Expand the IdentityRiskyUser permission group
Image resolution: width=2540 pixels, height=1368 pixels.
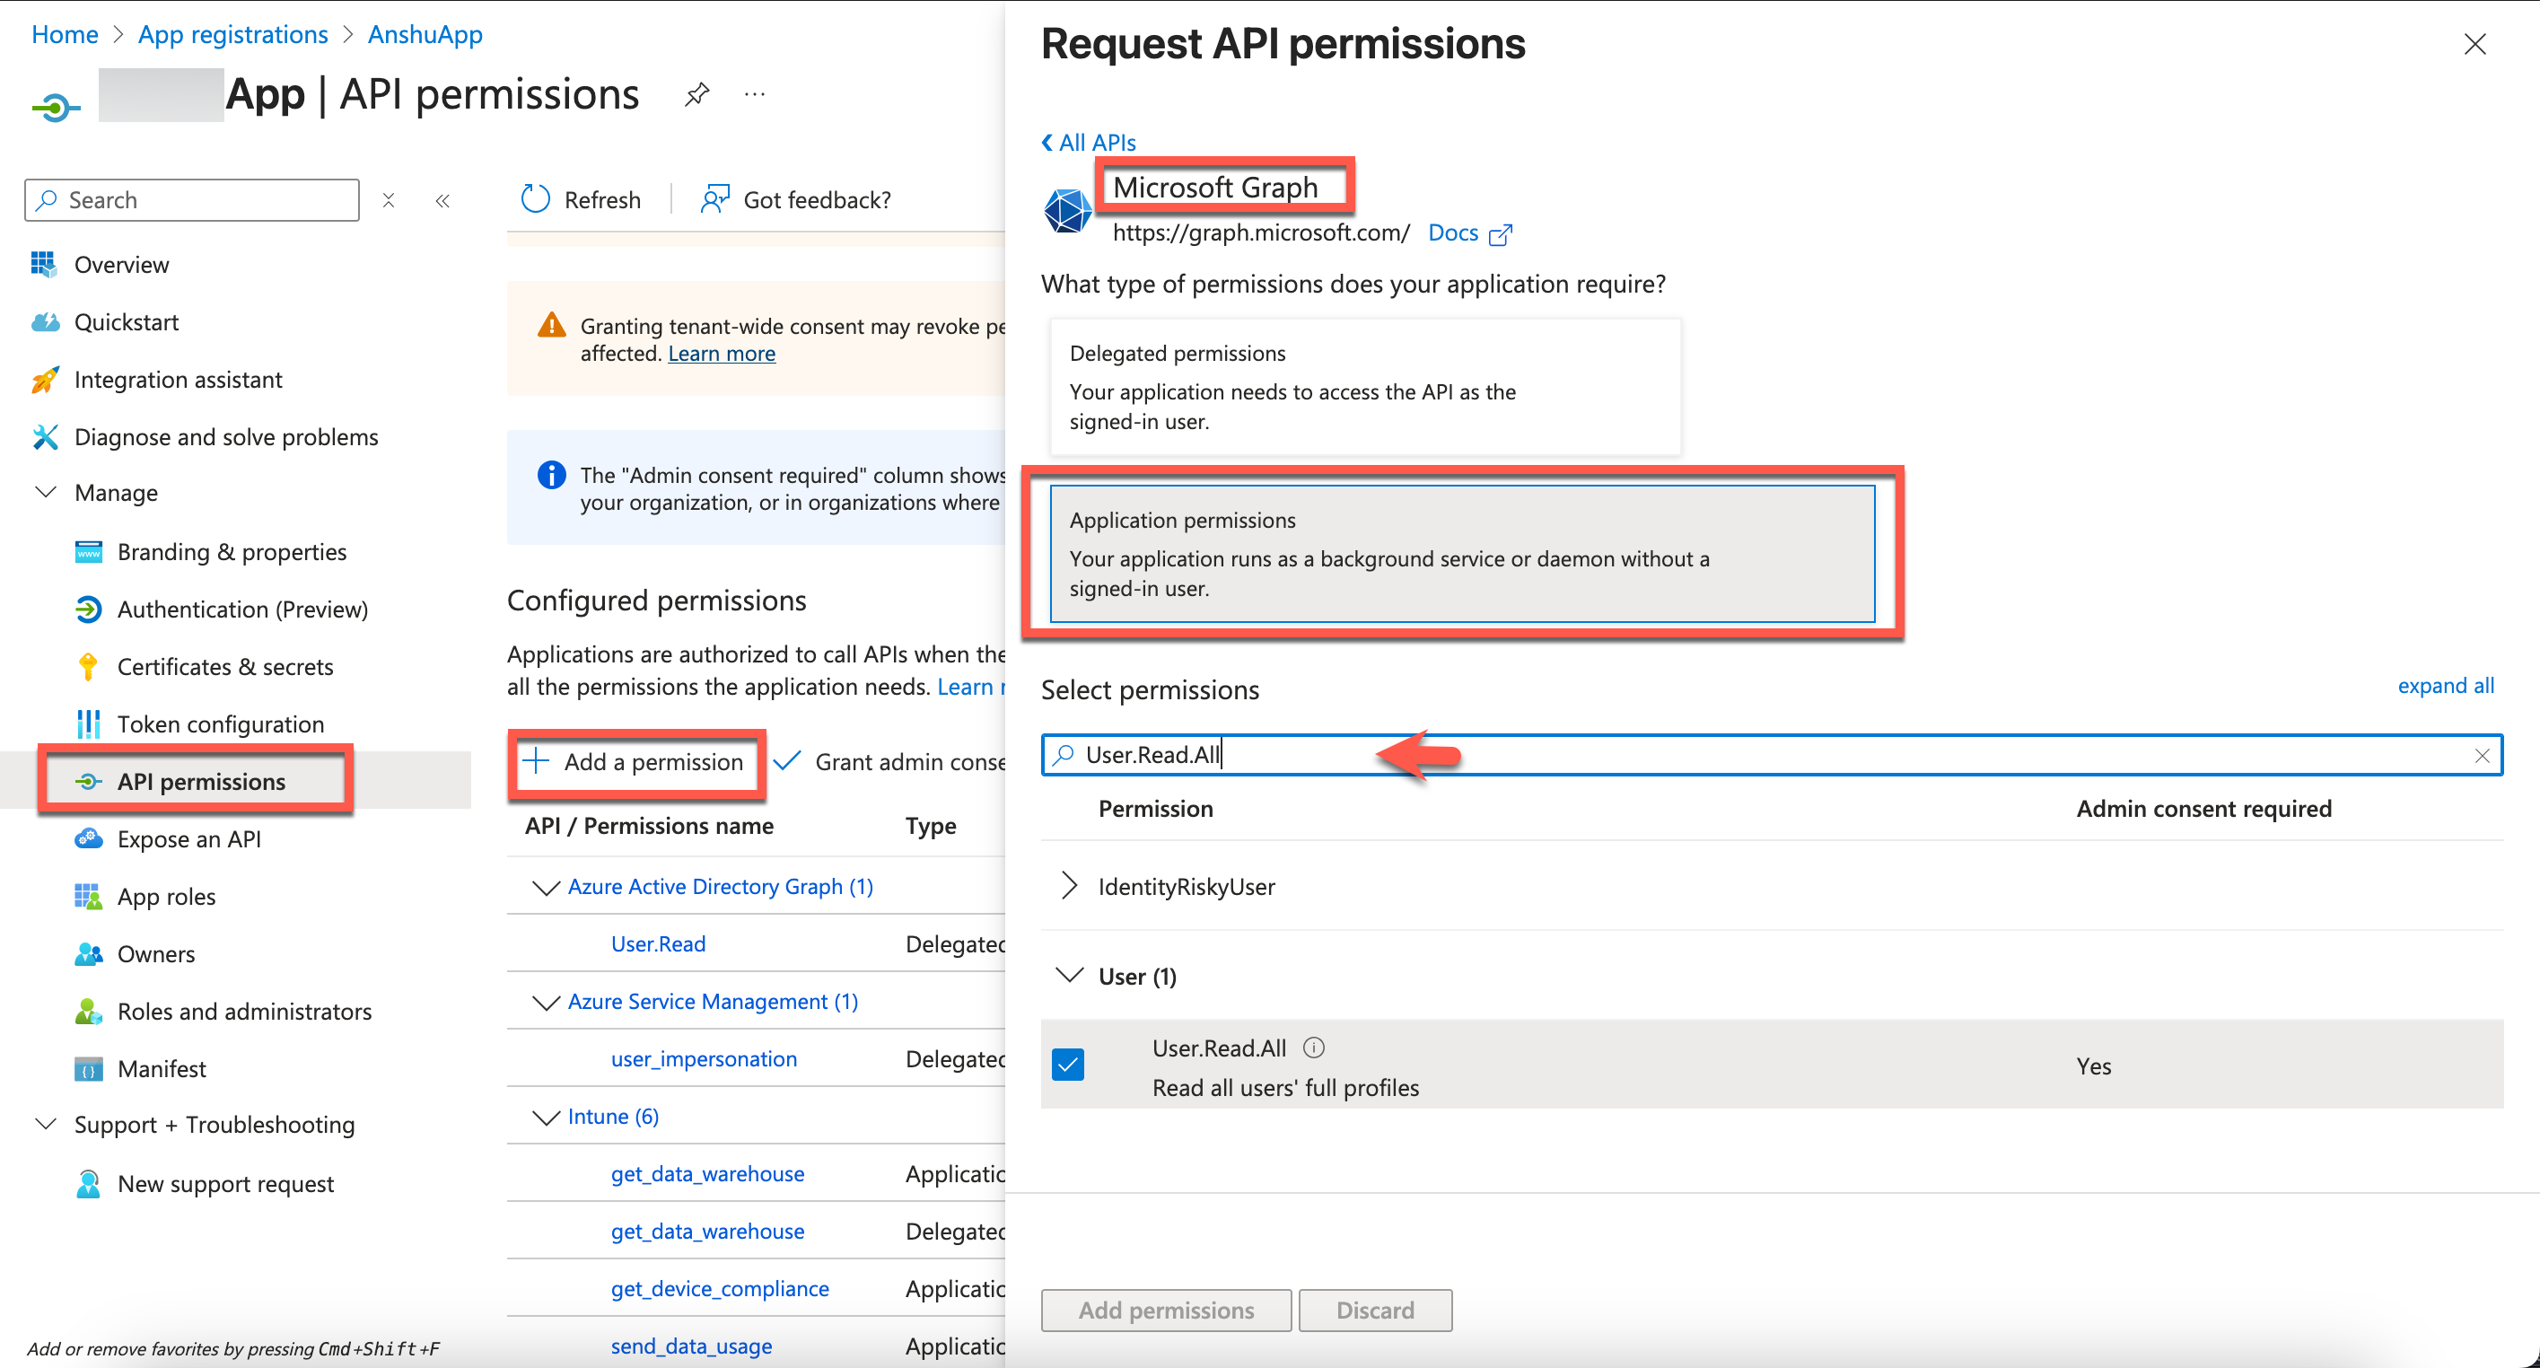click(x=1069, y=886)
